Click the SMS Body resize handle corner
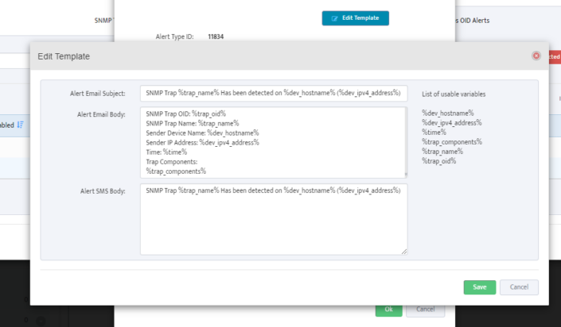 (404, 252)
